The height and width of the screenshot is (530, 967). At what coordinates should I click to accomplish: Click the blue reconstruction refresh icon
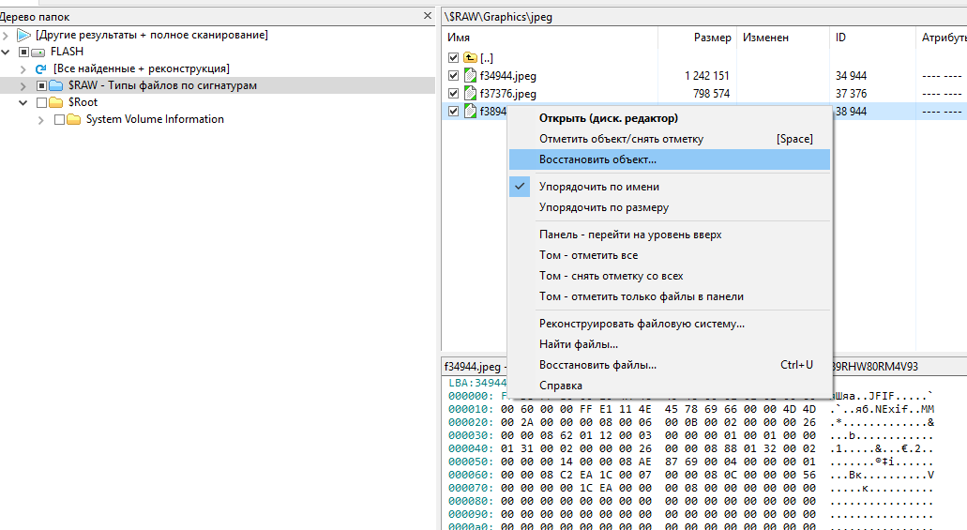tap(41, 68)
